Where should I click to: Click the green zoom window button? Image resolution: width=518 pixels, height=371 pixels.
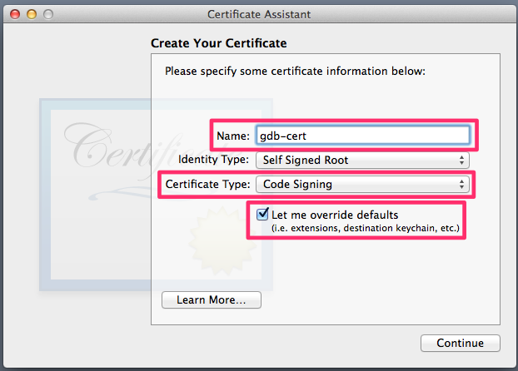(x=48, y=14)
